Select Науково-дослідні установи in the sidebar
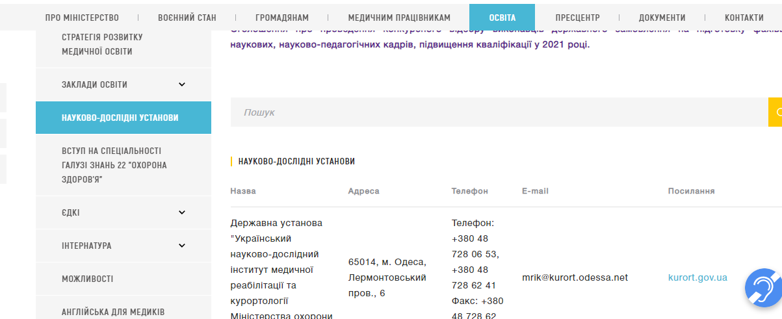 tap(124, 118)
